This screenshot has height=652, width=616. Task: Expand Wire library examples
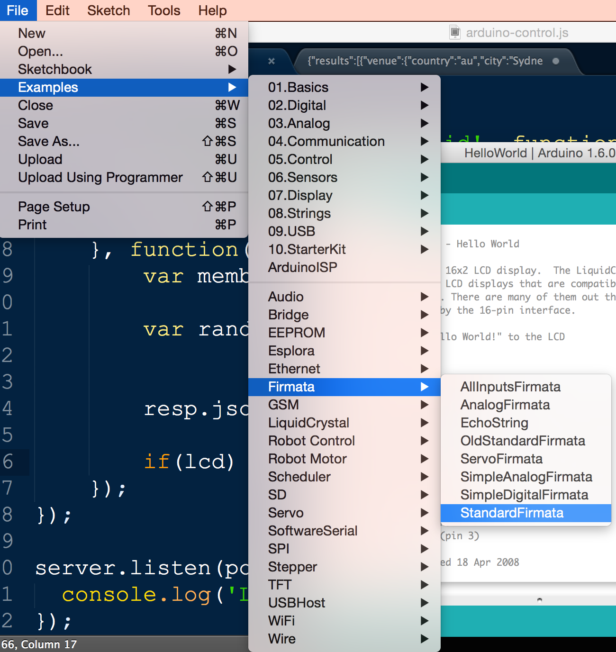click(344, 639)
